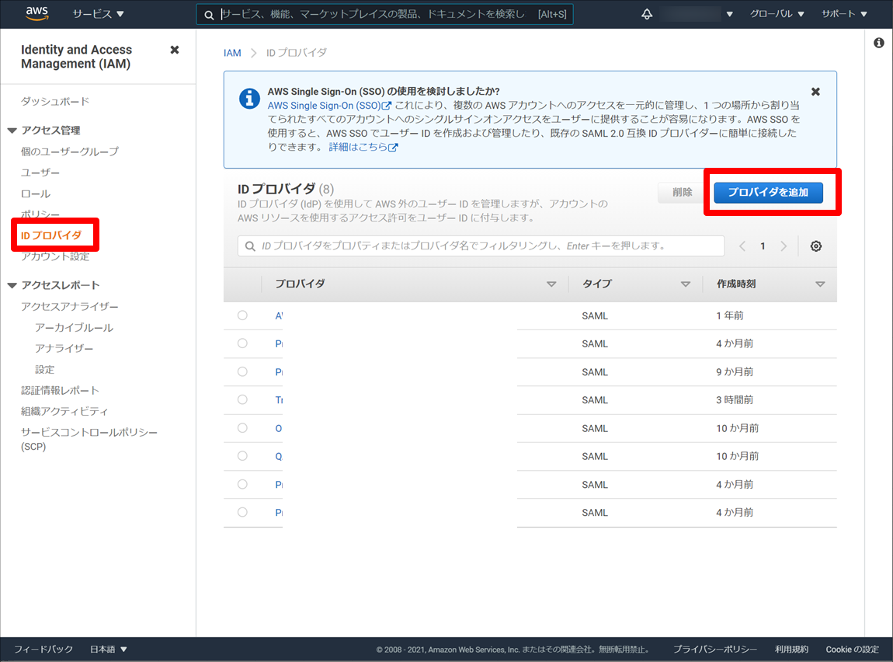Go to previous page arrow in pagination
The width and height of the screenshot is (893, 662).
coord(742,246)
